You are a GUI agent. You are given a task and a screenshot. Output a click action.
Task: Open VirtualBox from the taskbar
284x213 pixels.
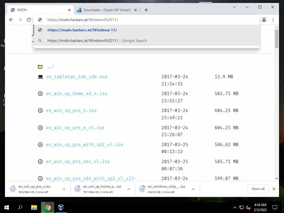[61, 207]
